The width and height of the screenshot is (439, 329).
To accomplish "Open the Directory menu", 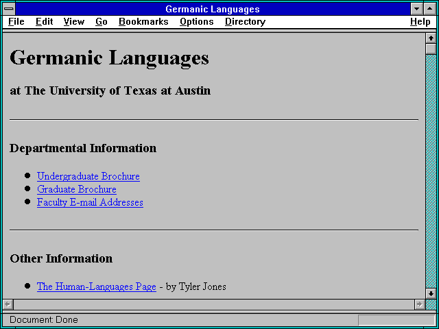I will [246, 21].
